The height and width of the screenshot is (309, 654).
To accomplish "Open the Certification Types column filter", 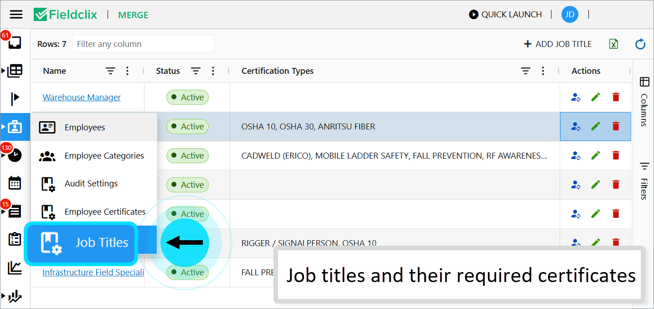I will pos(526,71).
